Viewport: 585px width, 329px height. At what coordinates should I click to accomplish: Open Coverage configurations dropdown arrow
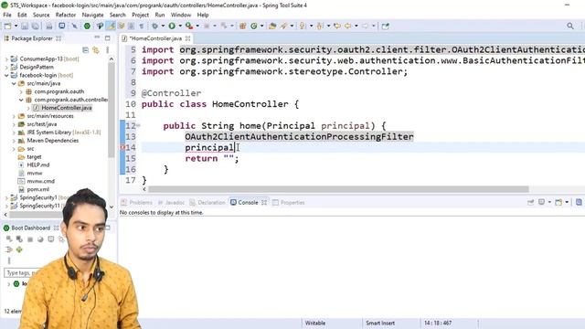197,27
